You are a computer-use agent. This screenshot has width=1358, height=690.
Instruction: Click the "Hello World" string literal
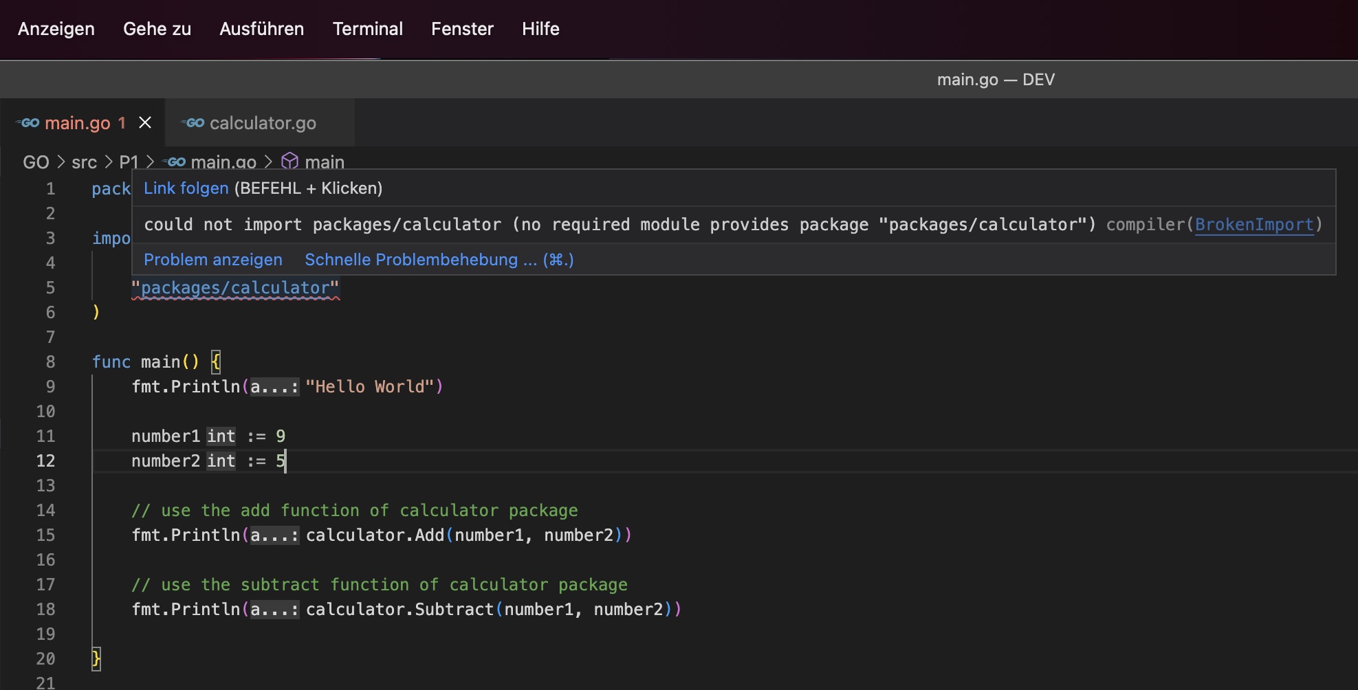tap(369, 387)
